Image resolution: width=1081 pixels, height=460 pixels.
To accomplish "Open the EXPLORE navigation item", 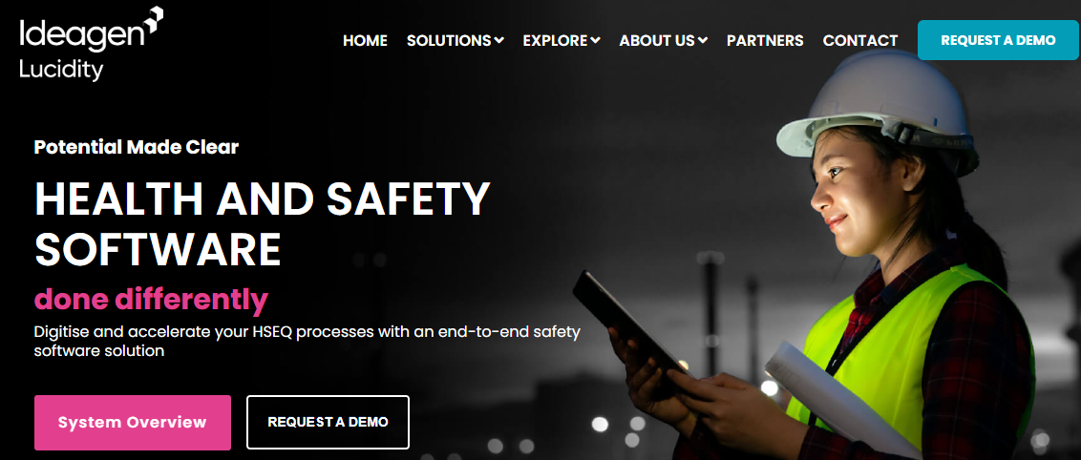I will [555, 41].
